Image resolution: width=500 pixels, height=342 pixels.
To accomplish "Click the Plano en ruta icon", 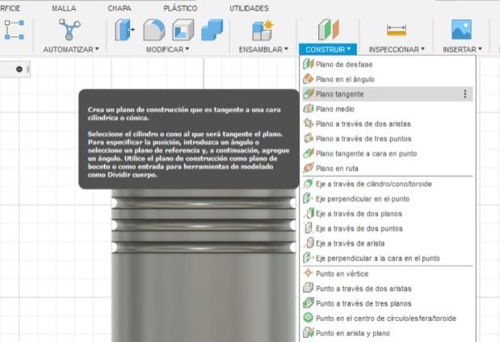I will tap(309, 168).
